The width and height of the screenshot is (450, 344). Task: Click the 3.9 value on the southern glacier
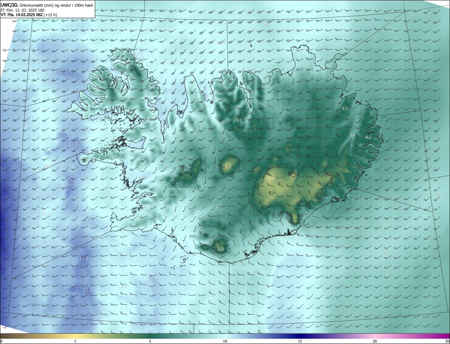[x=220, y=249]
